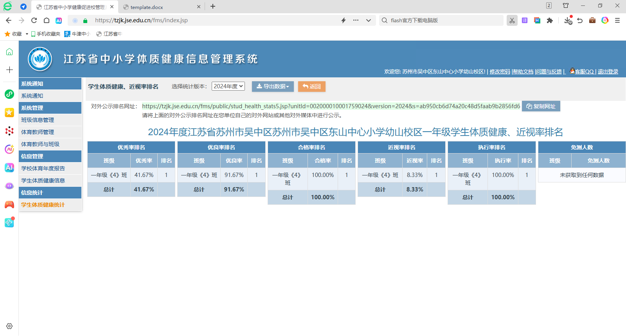Expand the 导出数据 export dropdown
This screenshot has height=336, width=626.
(x=273, y=86)
